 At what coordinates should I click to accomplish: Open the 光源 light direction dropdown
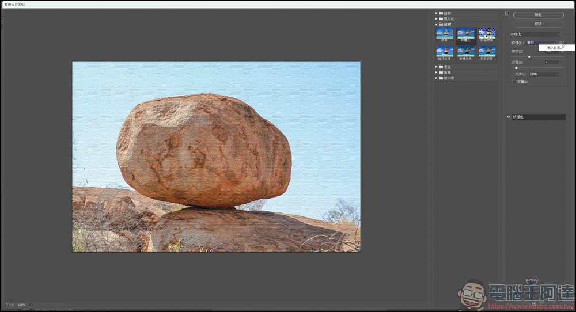click(x=544, y=74)
